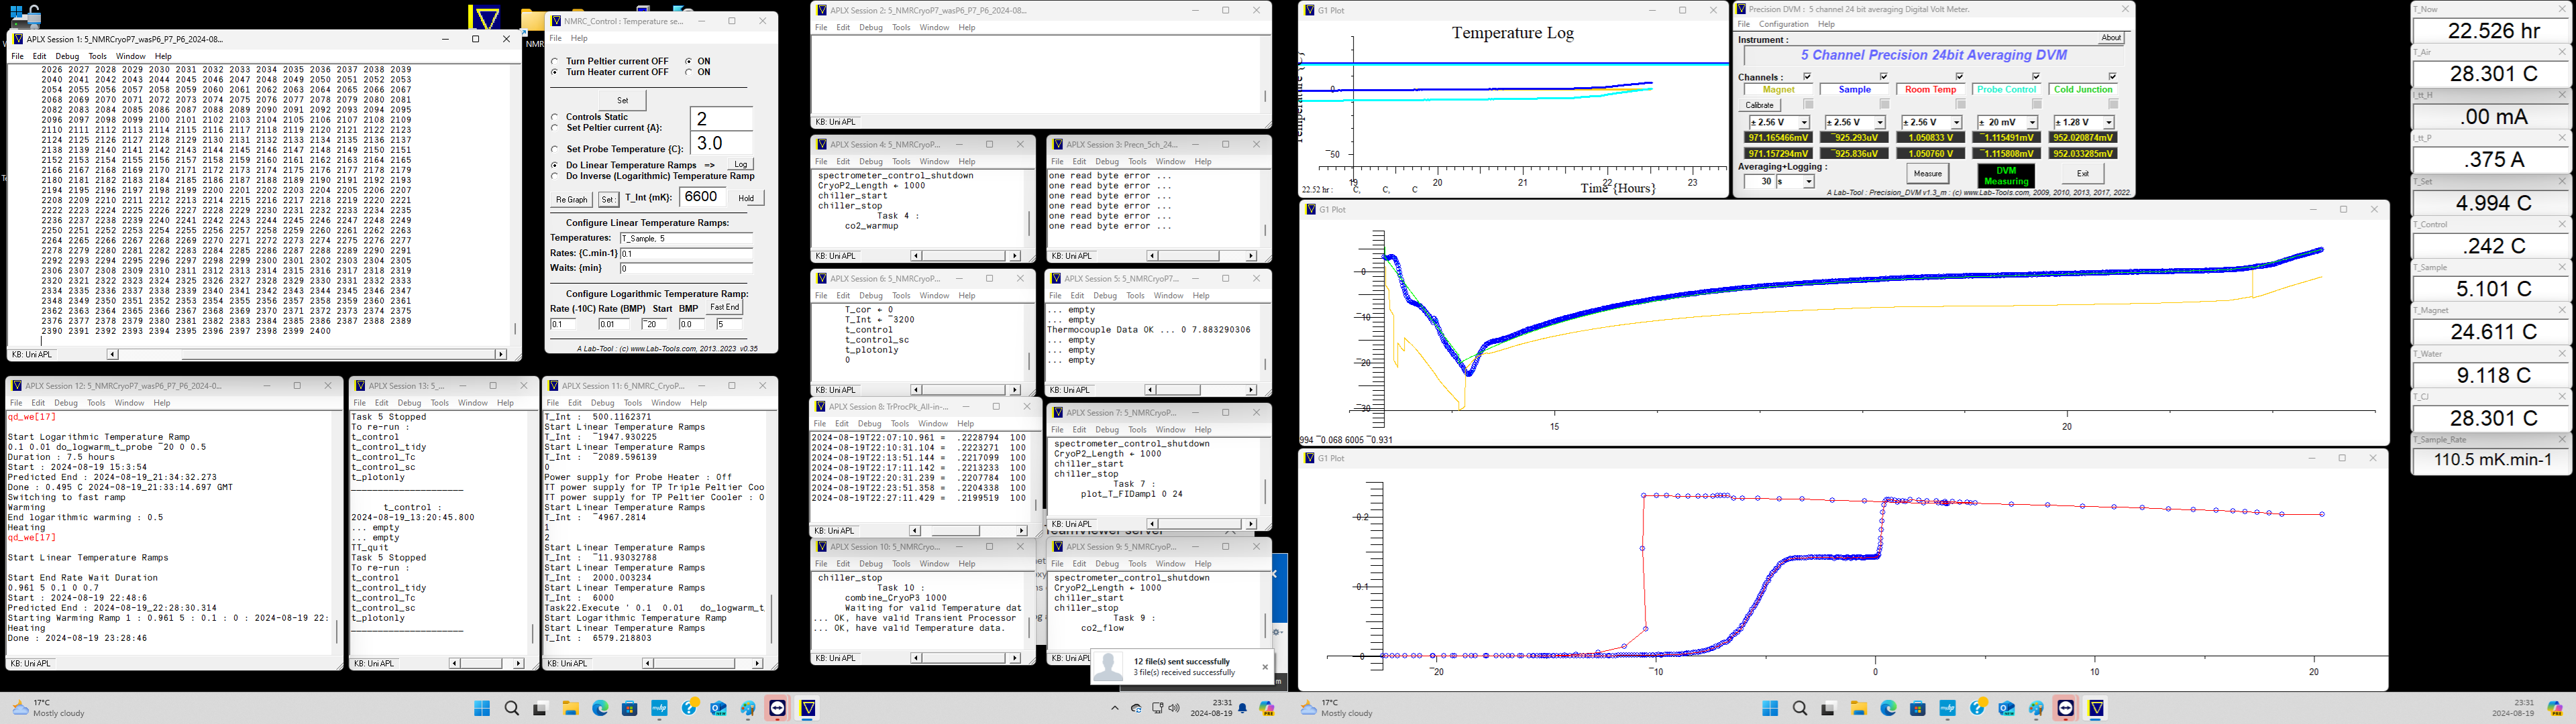The width and height of the screenshot is (2576, 724).
Task: Select 'Set Probe Temperature {C}' radio button
Action: click(555, 149)
